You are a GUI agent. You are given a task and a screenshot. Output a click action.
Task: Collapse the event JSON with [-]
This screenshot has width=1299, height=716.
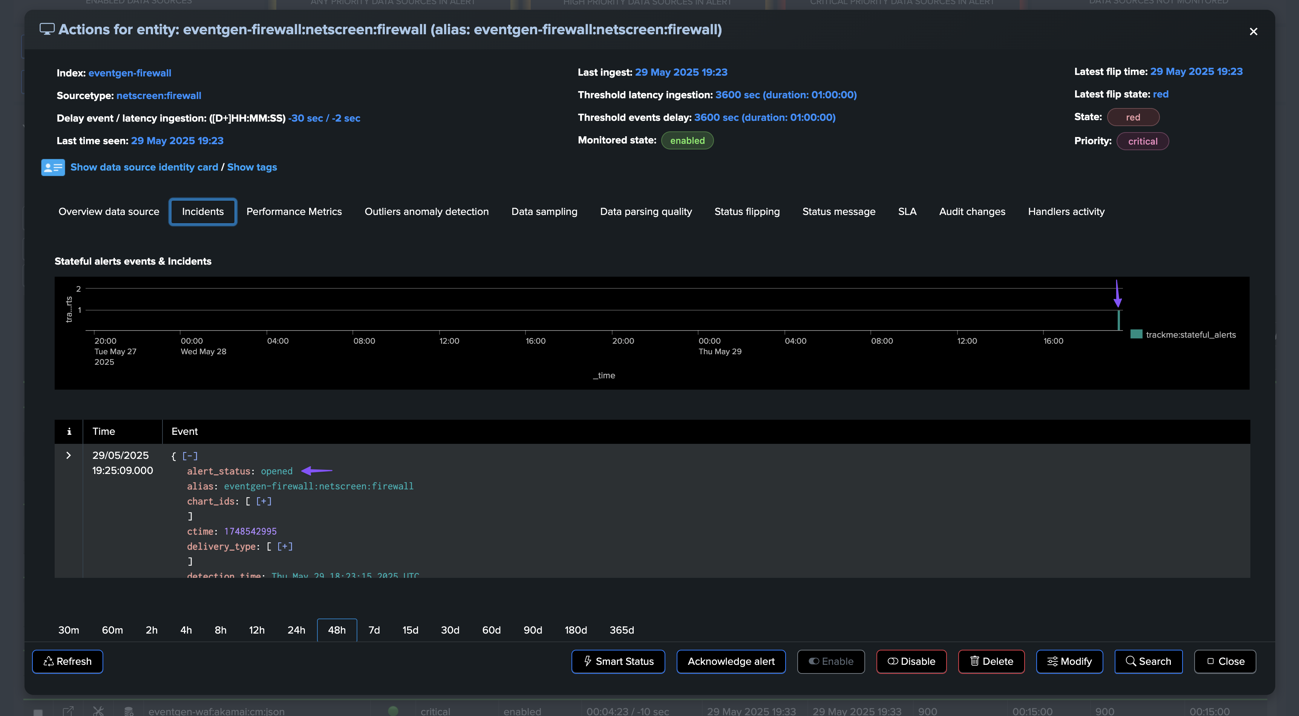190,455
